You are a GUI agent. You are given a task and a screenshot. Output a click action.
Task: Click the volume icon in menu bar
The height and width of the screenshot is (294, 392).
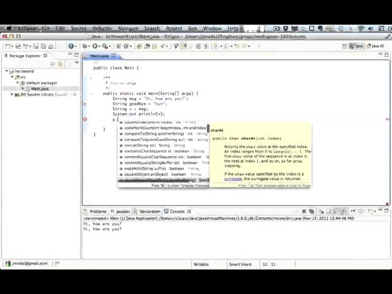click(x=371, y=29)
